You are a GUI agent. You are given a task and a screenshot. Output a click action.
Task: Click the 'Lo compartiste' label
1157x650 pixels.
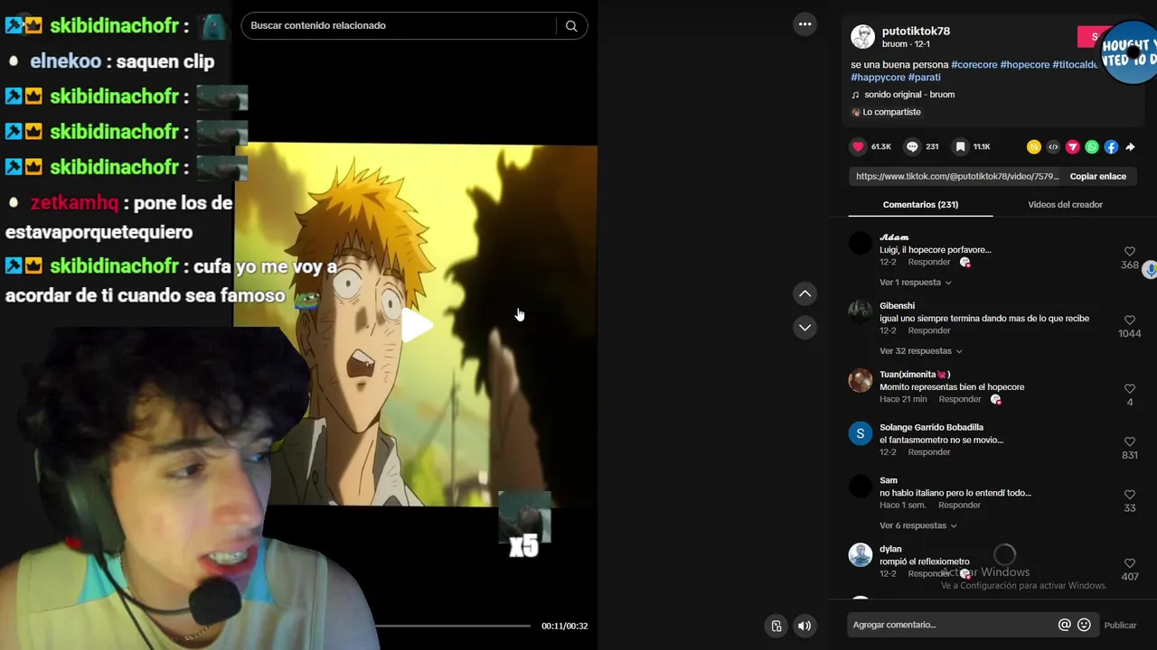point(891,112)
